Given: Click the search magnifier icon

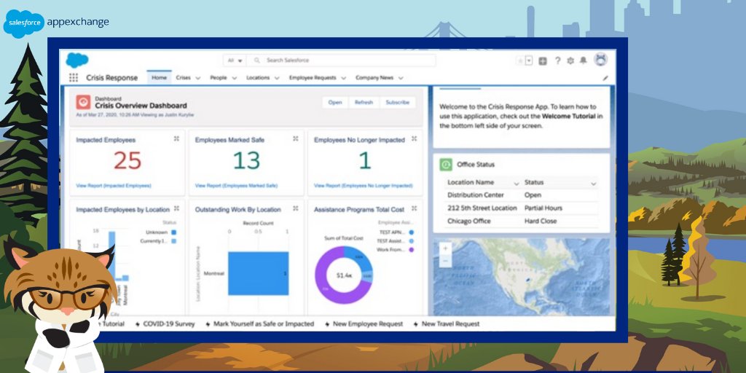Looking at the screenshot, I should tap(257, 60).
